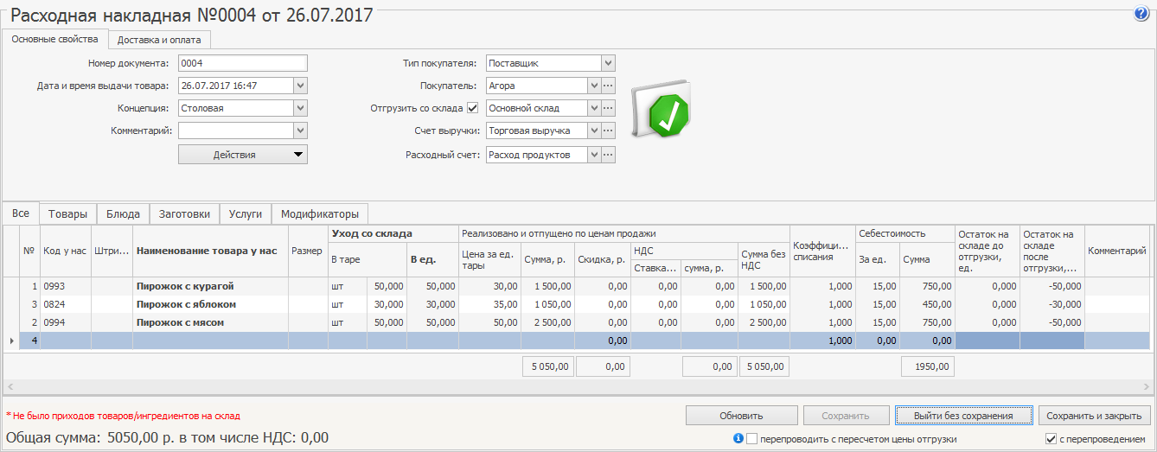
Task: Click the horizontal scrollbar under the table
Action: pyautogui.click(x=578, y=386)
